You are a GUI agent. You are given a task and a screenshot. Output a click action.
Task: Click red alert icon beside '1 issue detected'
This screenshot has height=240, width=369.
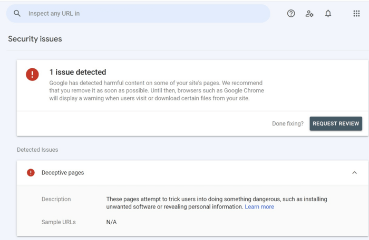click(x=32, y=75)
